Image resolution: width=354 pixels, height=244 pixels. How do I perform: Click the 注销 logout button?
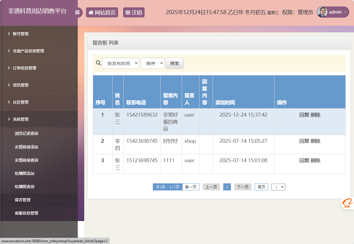pos(134,12)
